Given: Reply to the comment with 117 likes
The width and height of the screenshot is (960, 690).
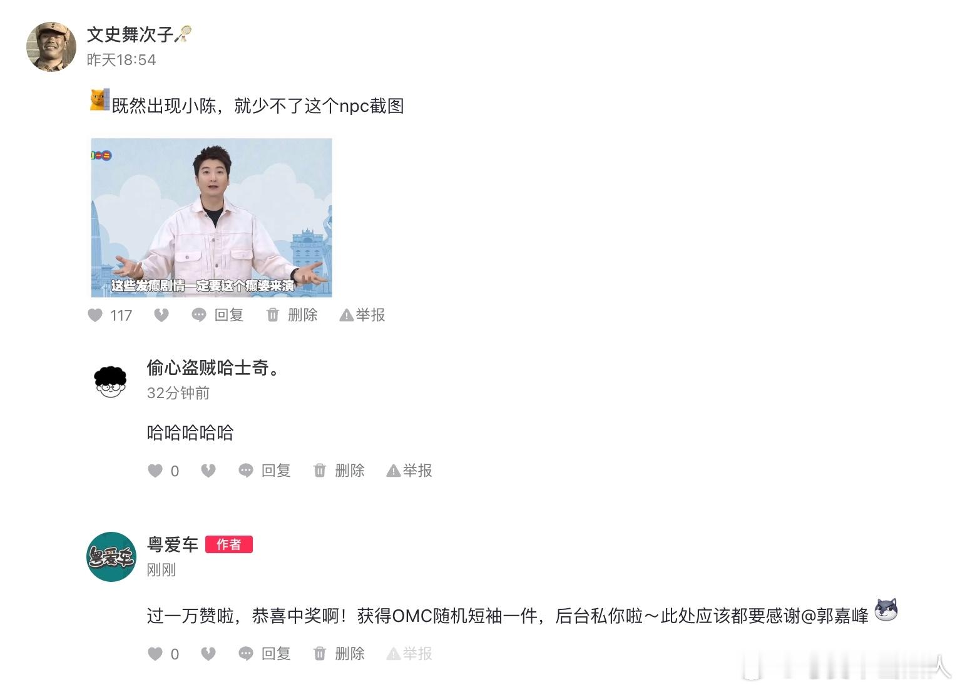Looking at the screenshot, I should pyautogui.click(x=217, y=315).
